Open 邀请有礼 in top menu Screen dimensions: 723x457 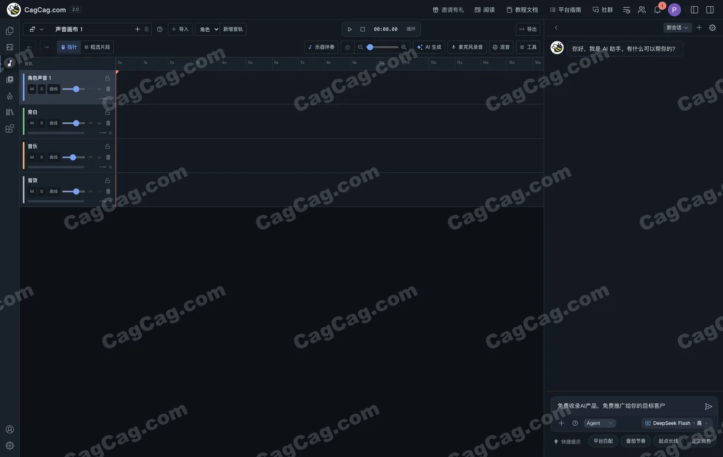tap(448, 10)
